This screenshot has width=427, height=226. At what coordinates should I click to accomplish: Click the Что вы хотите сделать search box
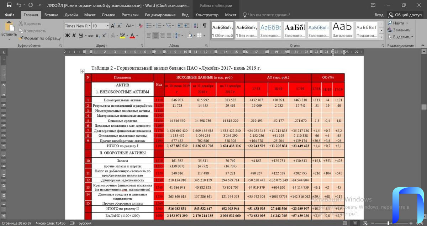pos(269,15)
